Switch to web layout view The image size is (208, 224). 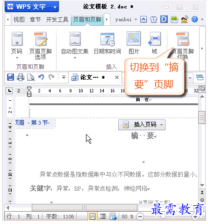point(113,217)
